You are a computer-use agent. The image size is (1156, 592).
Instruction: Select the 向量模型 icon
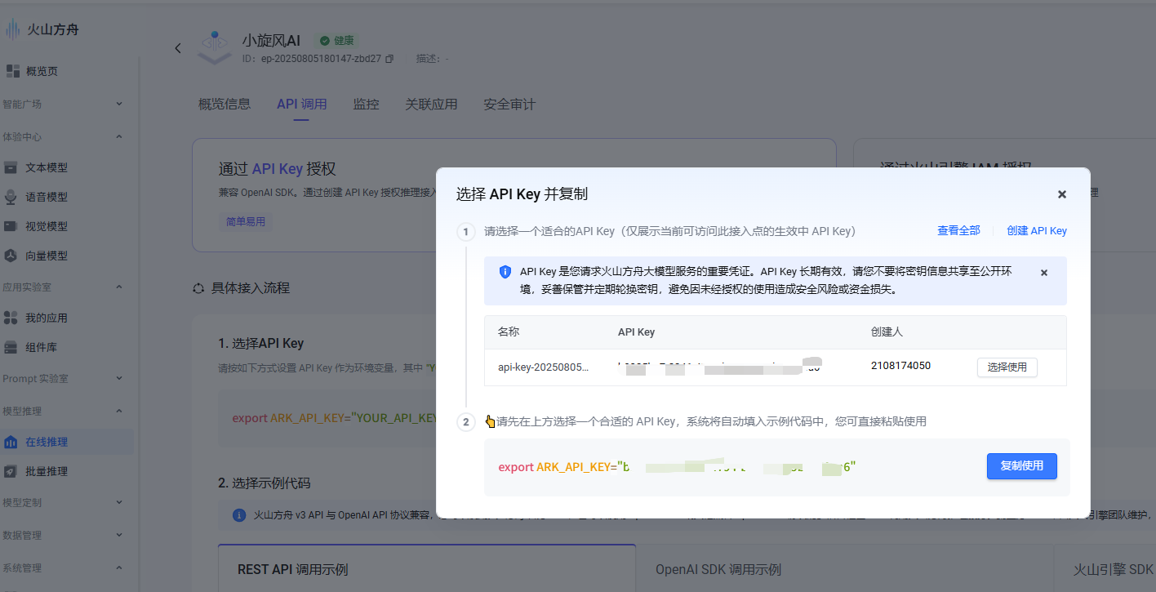click(11, 256)
